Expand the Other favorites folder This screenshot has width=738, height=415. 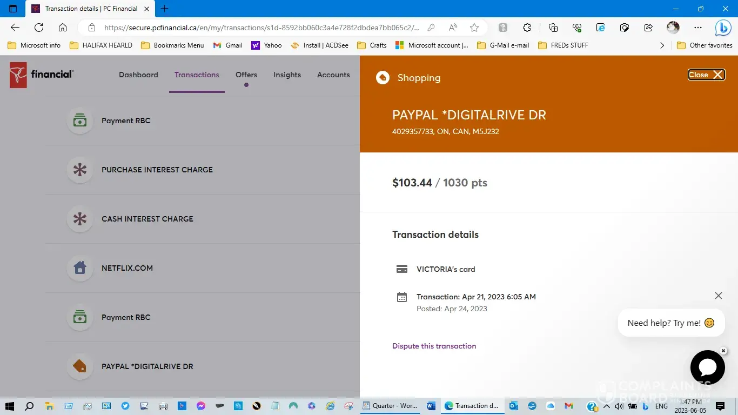[705, 45]
